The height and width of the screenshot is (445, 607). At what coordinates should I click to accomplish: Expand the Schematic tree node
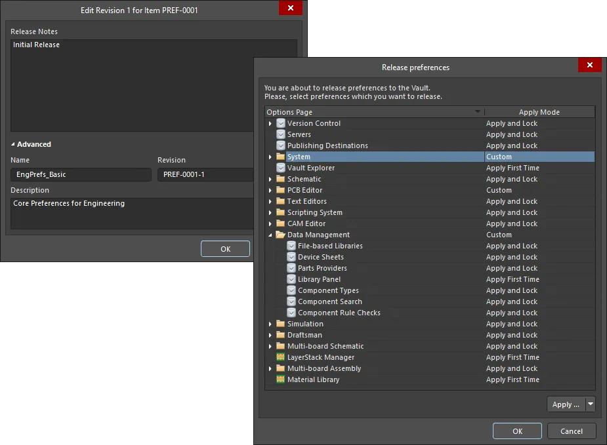(270, 179)
